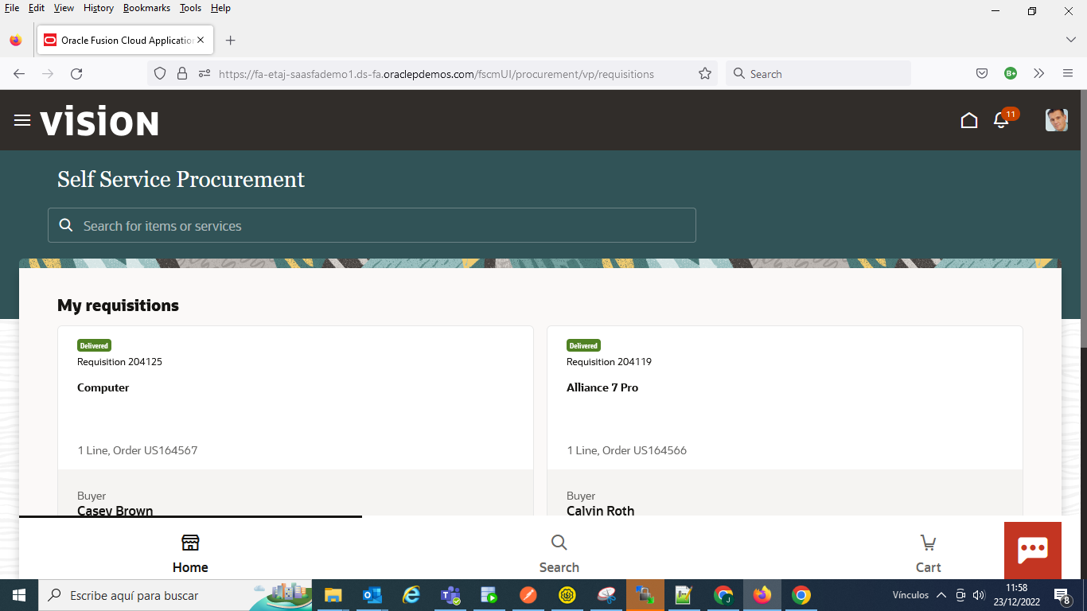1087x611 pixels.
Task: Open the Firefox application menu button
Action: pos(1068,74)
